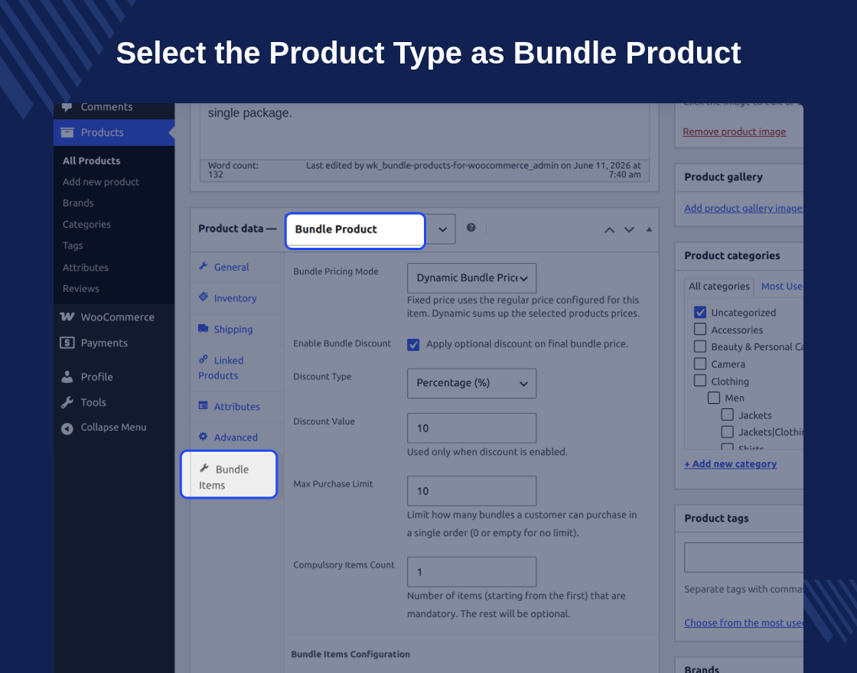Click Choose from the most used tags
This screenshot has height=673, width=857.
(743, 623)
